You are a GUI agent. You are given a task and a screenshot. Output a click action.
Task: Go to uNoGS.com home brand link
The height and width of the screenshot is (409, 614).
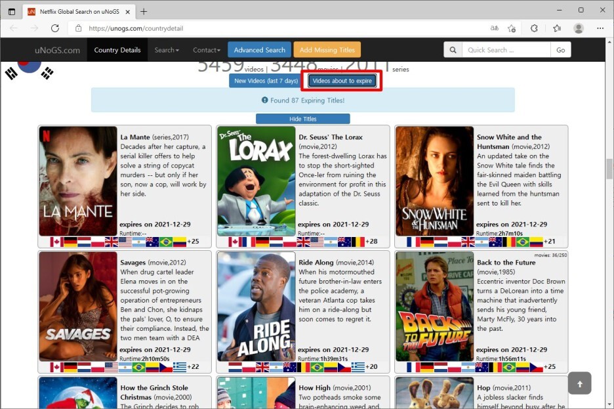tap(57, 50)
